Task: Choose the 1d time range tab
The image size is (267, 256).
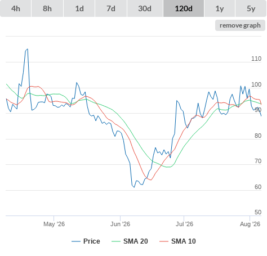Action: 79,8
